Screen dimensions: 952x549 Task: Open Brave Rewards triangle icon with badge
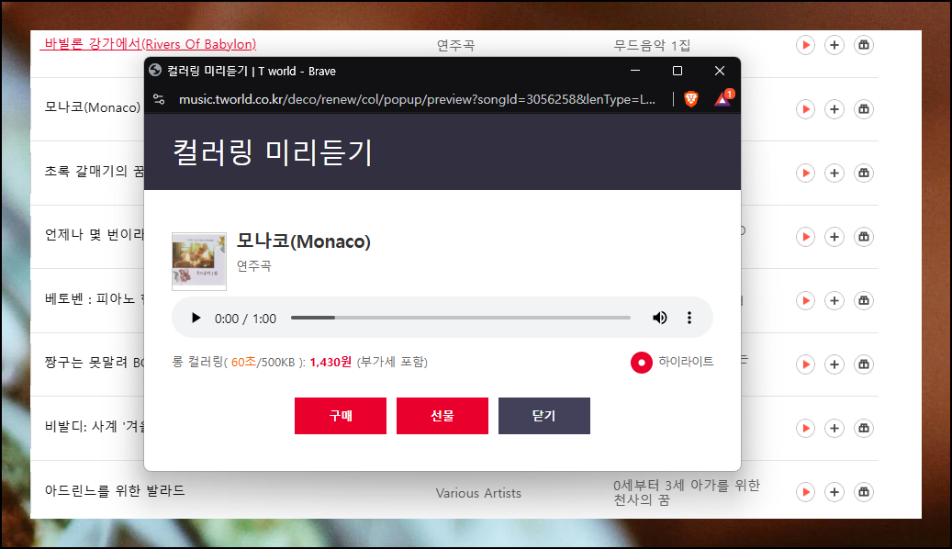click(723, 98)
